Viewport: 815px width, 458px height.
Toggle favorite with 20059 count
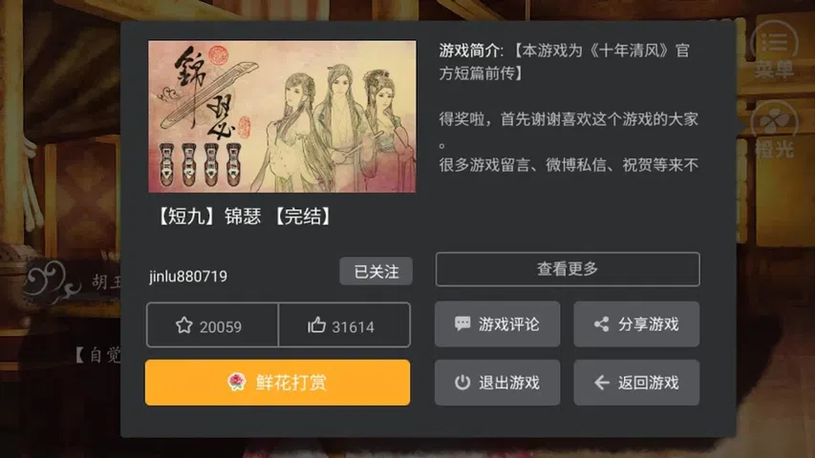click(212, 325)
